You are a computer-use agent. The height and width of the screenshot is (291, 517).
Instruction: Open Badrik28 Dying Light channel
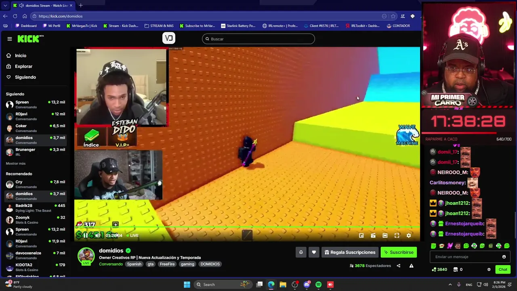36,208
